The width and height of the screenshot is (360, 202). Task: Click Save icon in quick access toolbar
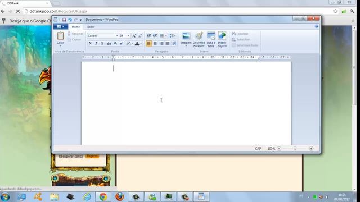click(x=64, y=20)
